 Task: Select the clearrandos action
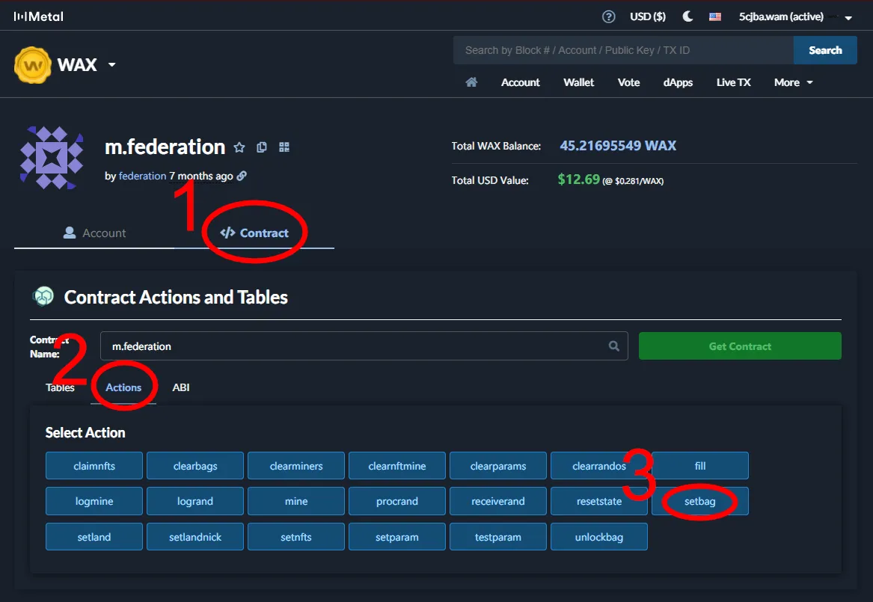599,466
